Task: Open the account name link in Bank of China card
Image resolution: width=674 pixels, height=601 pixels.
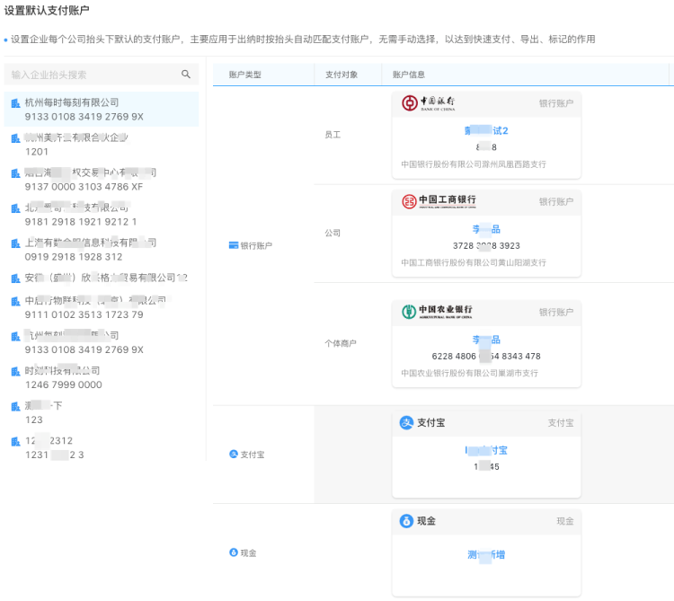Action: 486,131
